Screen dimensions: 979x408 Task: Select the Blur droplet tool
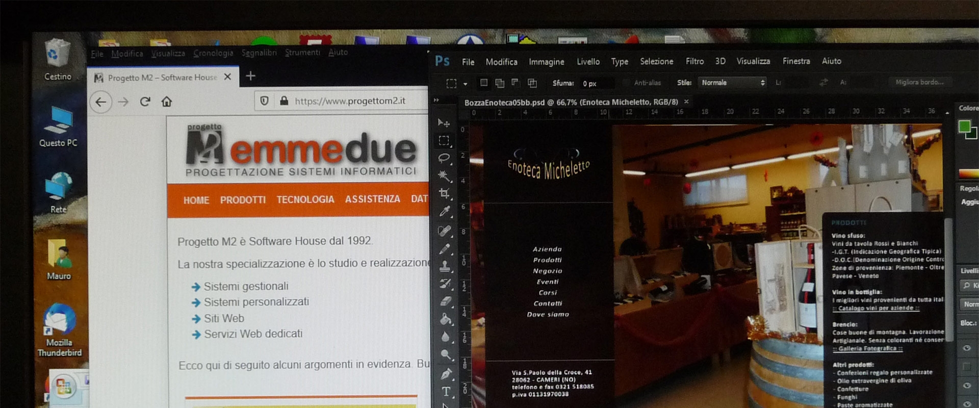[446, 337]
